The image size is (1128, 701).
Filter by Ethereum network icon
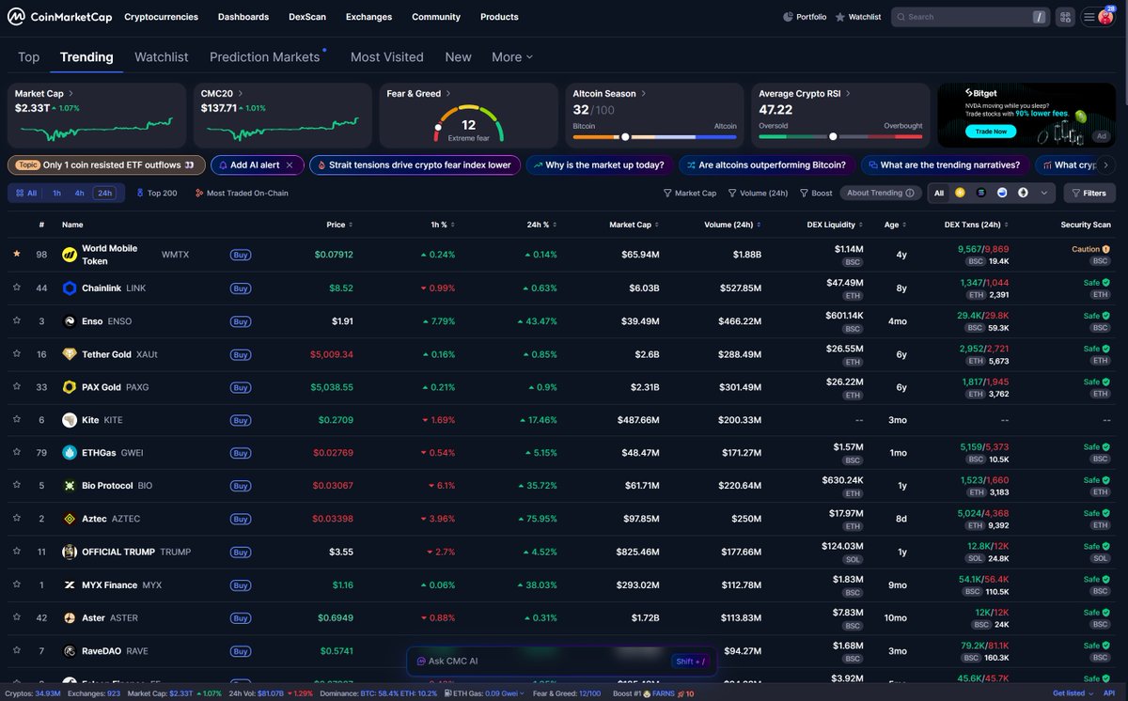[x=1023, y=193]
